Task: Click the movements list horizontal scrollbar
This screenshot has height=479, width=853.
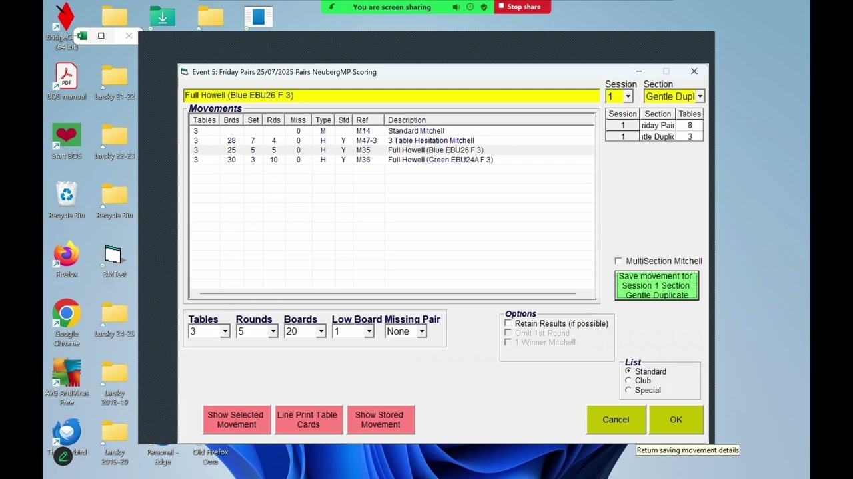Action: coord(387,293)
